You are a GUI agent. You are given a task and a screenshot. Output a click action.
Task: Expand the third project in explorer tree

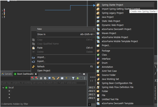2,17
